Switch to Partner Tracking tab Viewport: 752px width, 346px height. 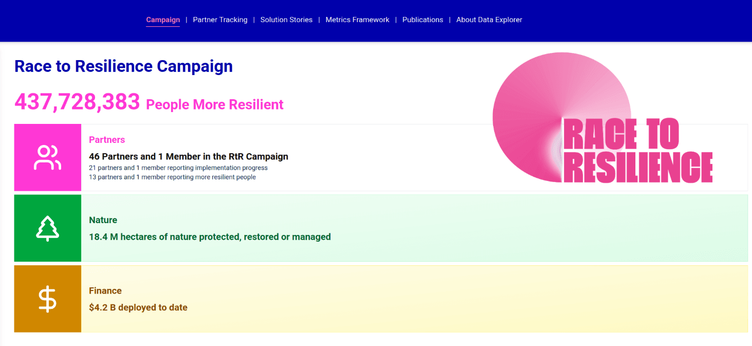pyautogui.click(x=220, y=20)
